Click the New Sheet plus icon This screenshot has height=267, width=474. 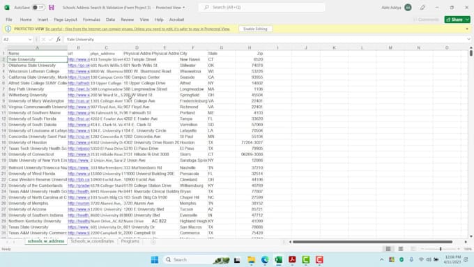coord(153,242)
